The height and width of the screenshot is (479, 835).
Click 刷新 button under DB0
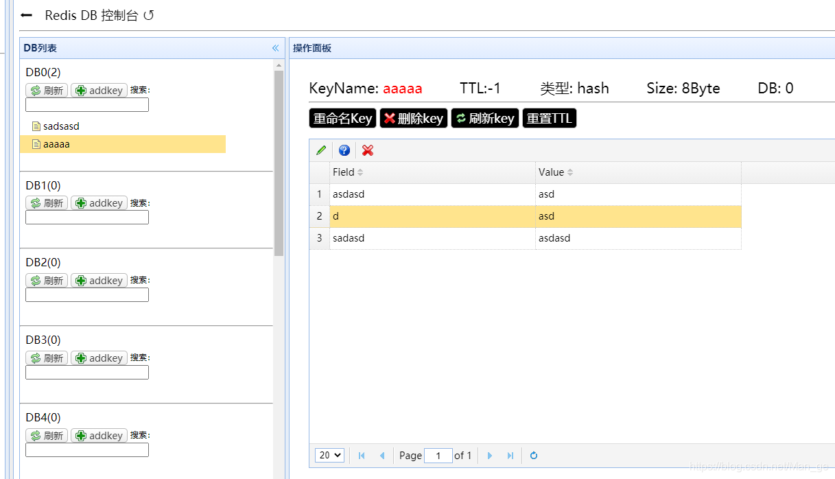click(47, 91)
